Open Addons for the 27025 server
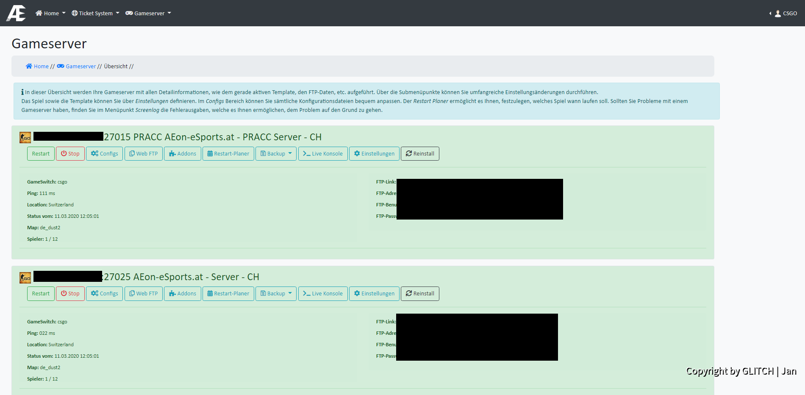Viewport: 805px width, 395px height. (x=183, y=294)
